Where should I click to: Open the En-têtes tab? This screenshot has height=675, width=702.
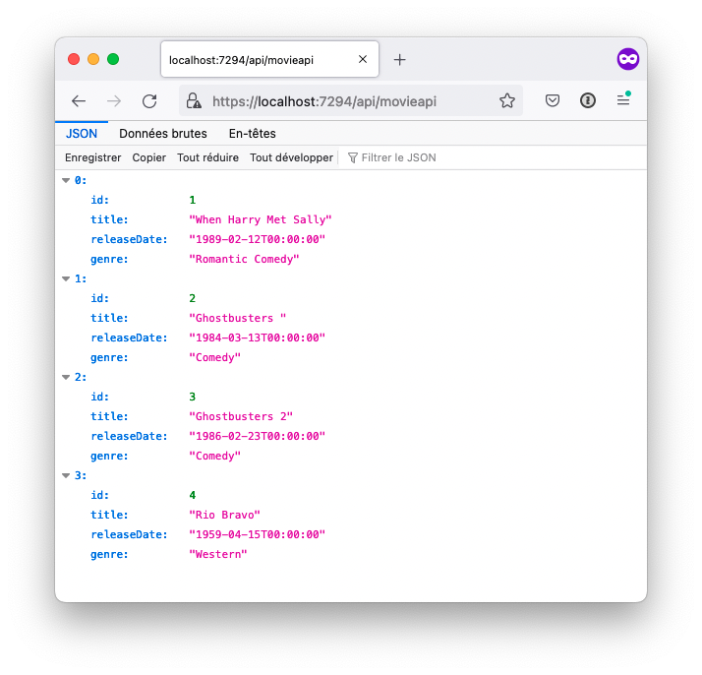pos(252,134)
